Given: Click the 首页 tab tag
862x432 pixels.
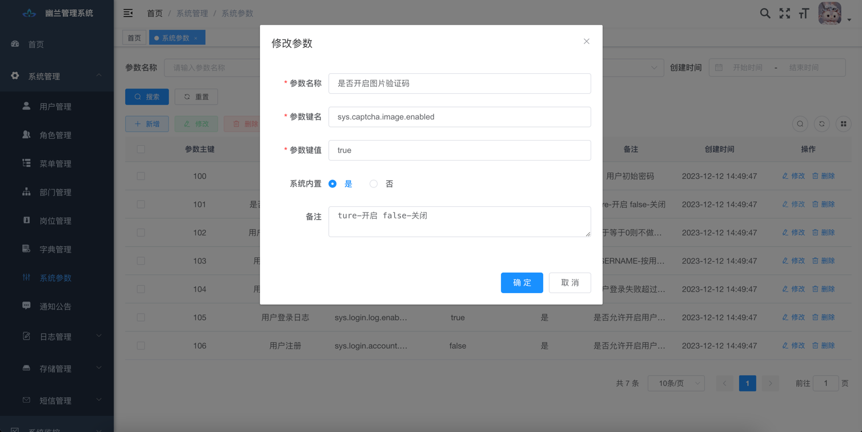Looking at the screenshot, I should (x=134, y=38).
